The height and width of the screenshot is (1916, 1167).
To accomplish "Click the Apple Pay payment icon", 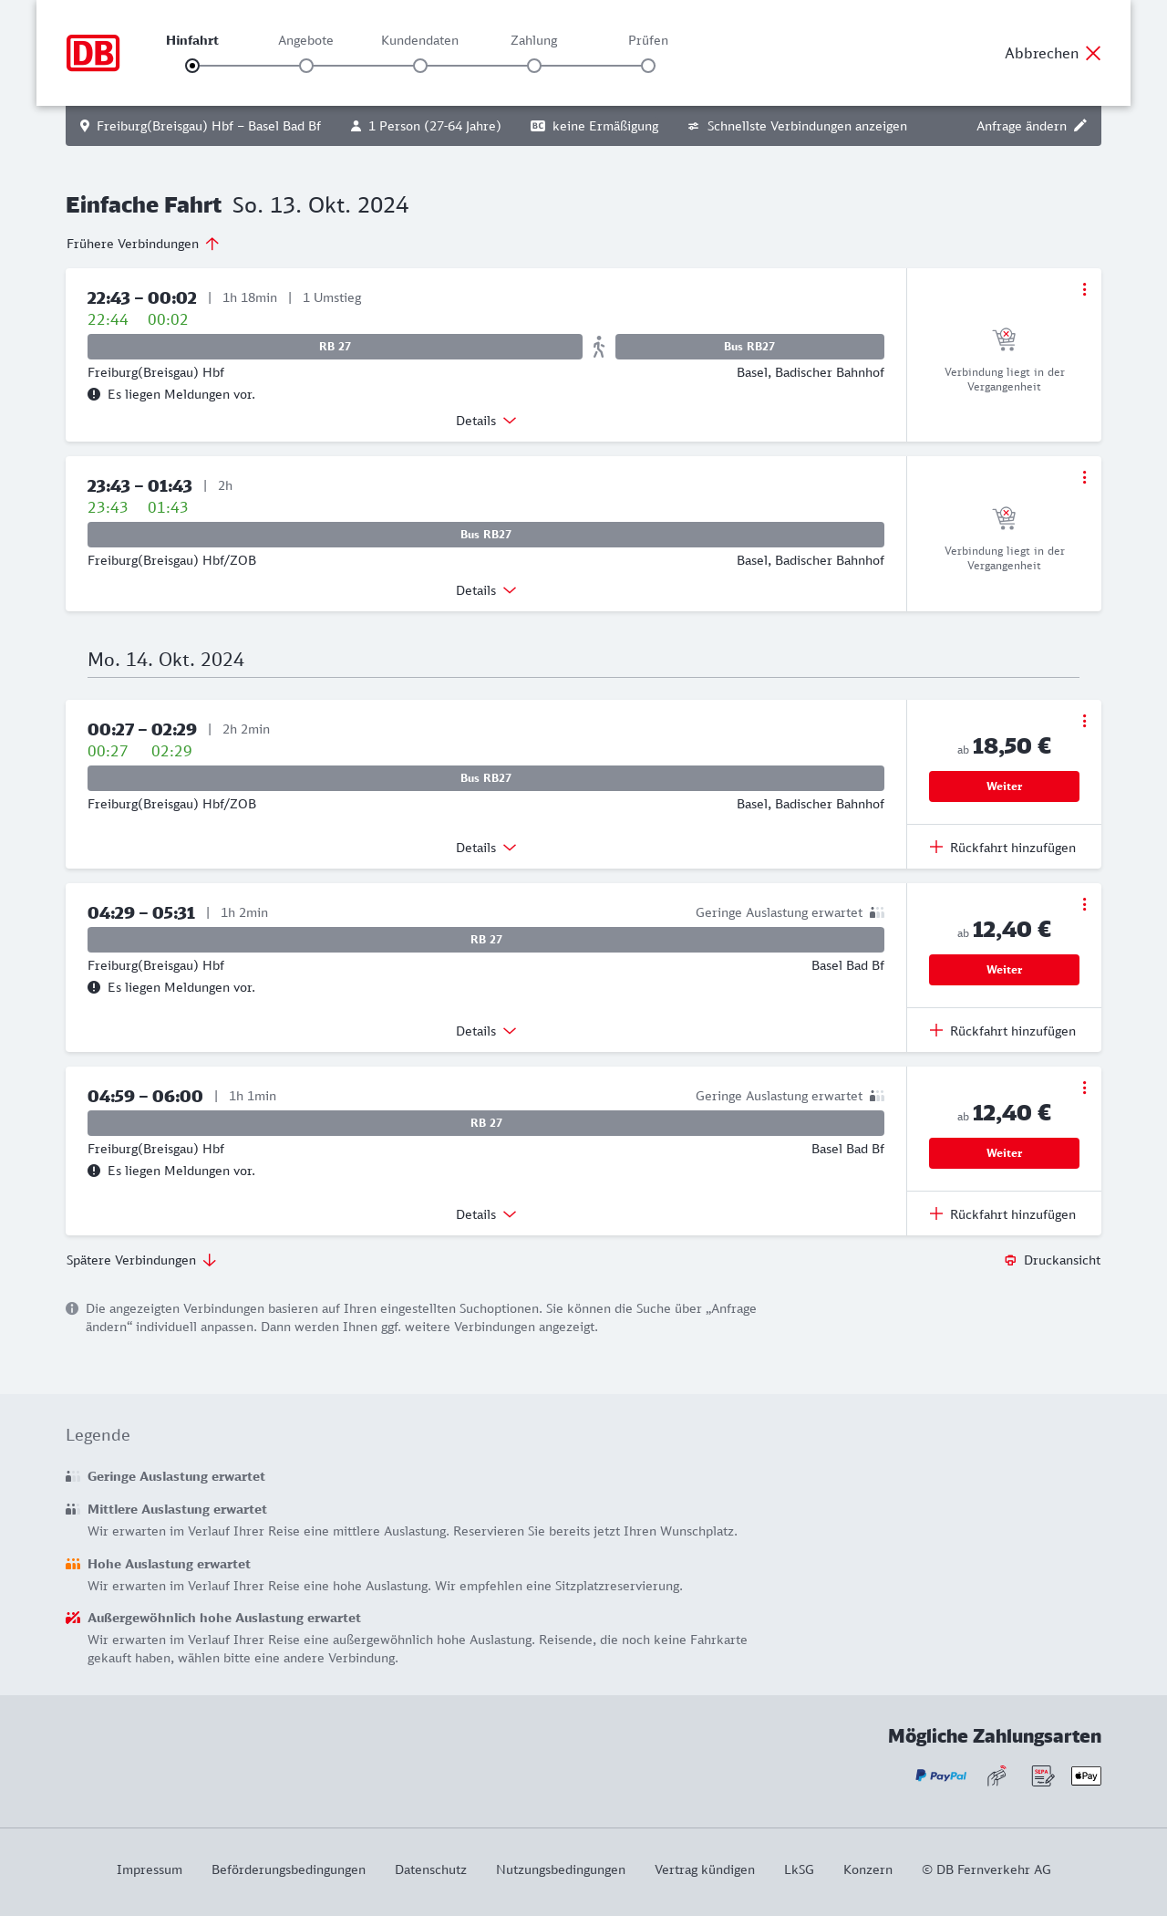I will (x=1086, y=1775).
